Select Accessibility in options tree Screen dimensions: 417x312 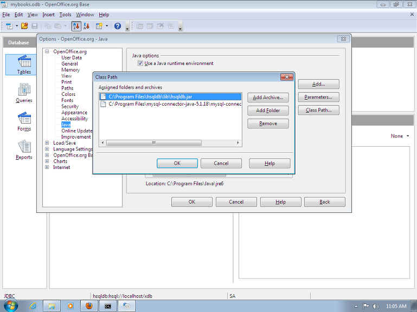pyautogui.click(x=74, y=119)
